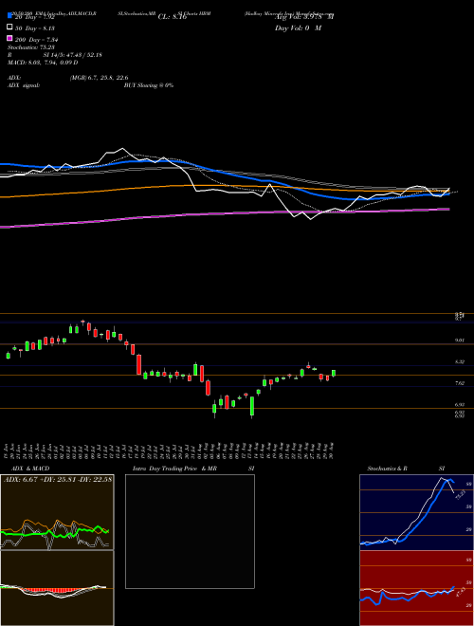Click the 'MACD: 8.03, 7.94, 0.09 D' line
This screenshot has height=626, width=474.
[43, 63]
